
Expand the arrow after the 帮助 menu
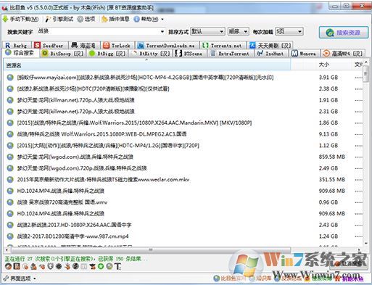point(162,20)
